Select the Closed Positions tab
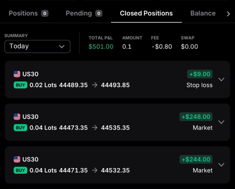 [146, 13]
